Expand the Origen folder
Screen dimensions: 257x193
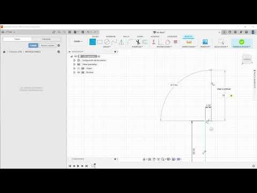pos(74,68)
